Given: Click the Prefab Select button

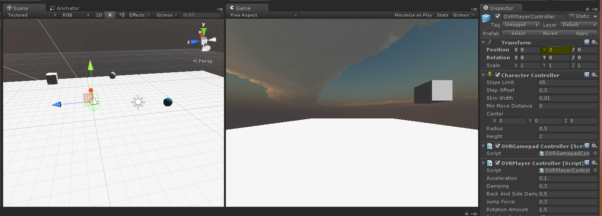Looking at the screenshot, I should coord(518,33).
